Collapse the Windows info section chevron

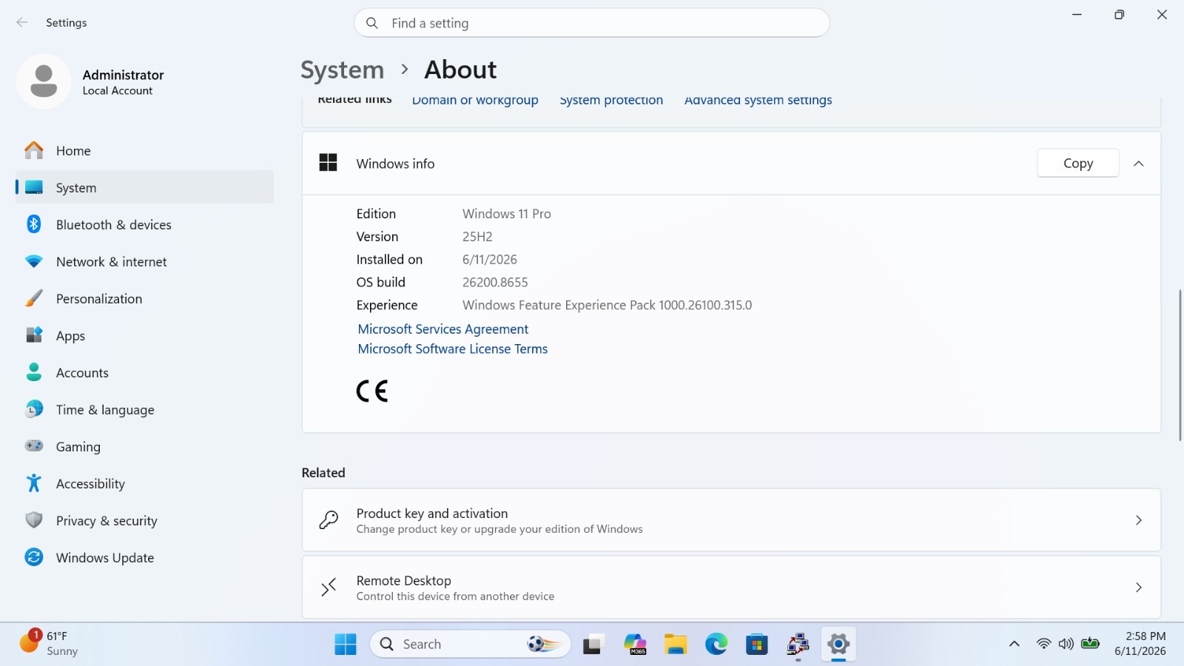point(1139,164)
